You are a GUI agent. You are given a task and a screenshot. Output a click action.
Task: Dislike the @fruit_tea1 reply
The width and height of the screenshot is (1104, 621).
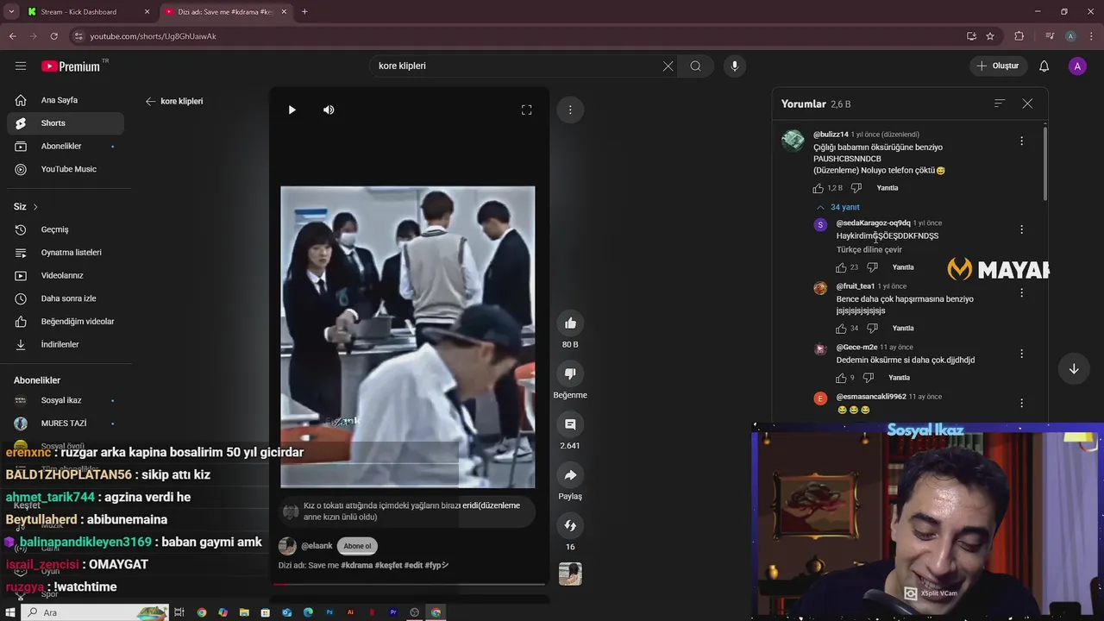coord(872,329)
